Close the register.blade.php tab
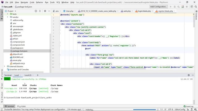198x111 pixels. click(x=174, y=11)
